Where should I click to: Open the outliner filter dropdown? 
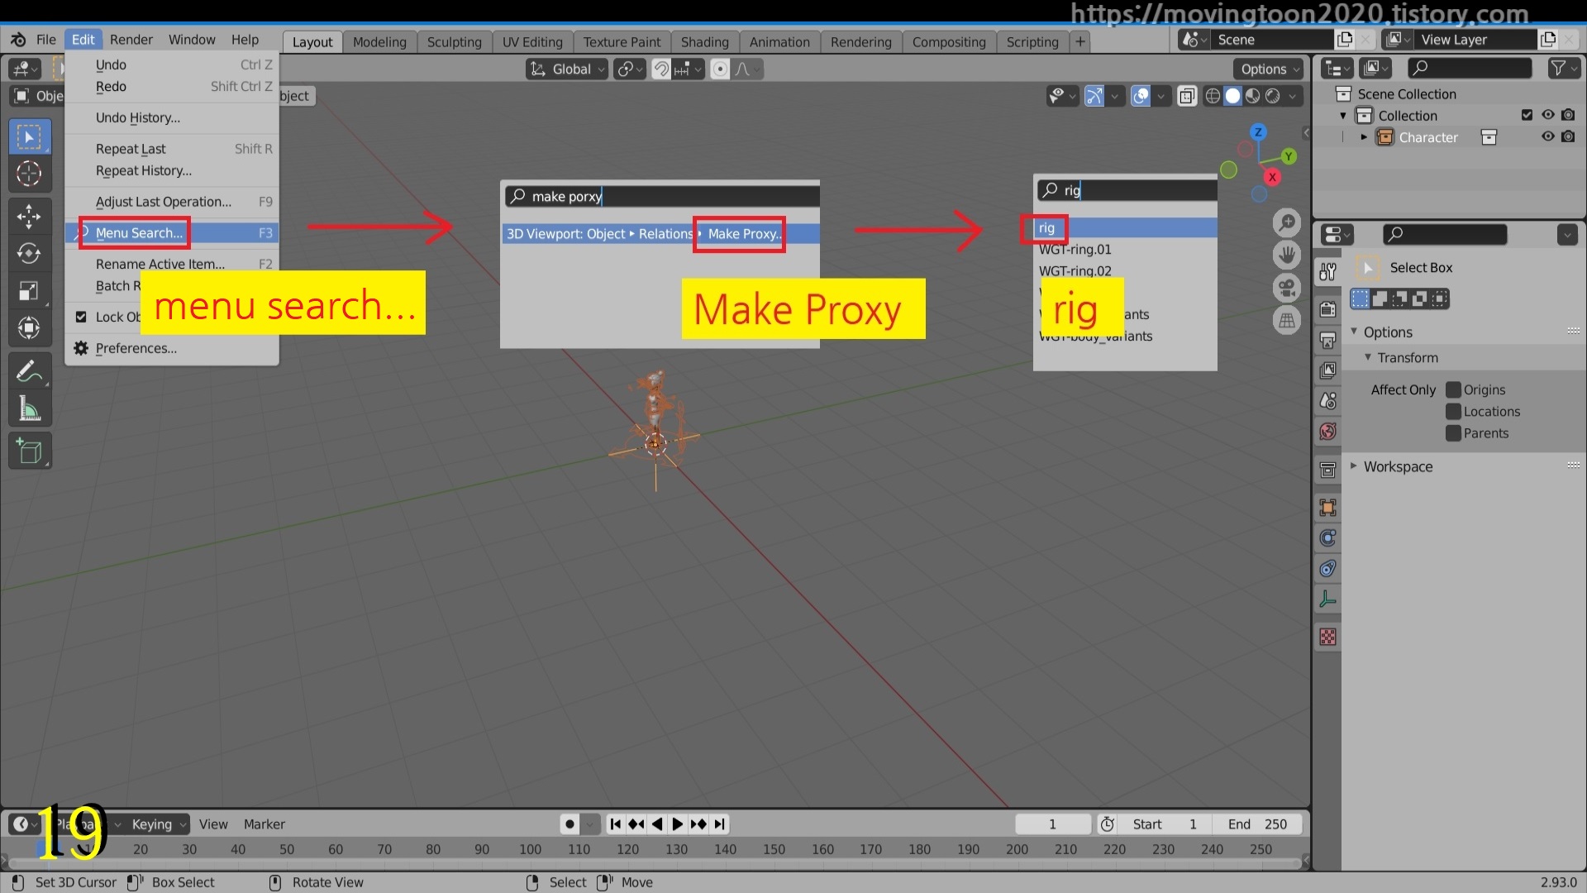click(1564, 69)
